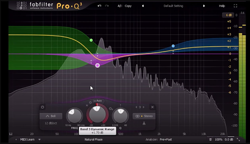The height and width of the screenshot is (144, 250).
Task: Toggle the A/B state switch
Action: 120,6
